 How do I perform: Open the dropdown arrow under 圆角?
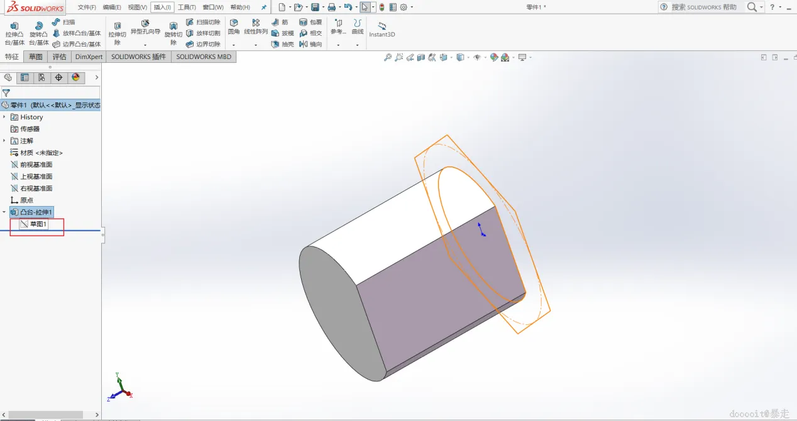click(x=234, y=45)
